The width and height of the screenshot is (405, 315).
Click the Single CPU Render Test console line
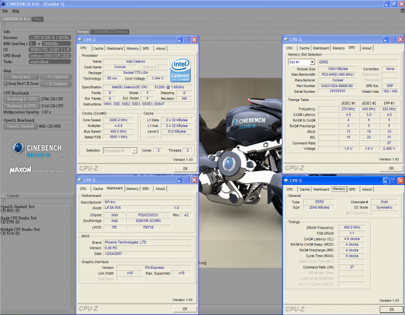point(18,220)
